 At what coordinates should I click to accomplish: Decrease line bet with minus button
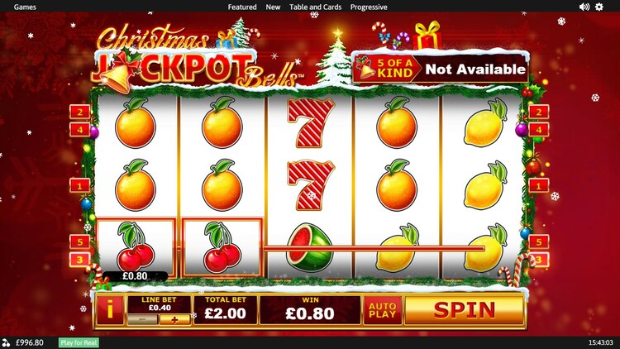pyautogui.click(x=143, y=319)
